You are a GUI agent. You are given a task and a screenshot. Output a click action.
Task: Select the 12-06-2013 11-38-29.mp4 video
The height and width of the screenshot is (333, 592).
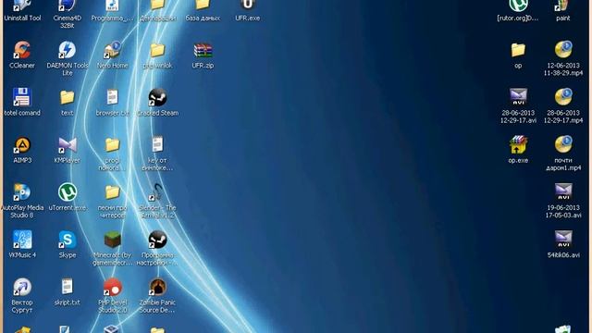[x=563, y=50]
